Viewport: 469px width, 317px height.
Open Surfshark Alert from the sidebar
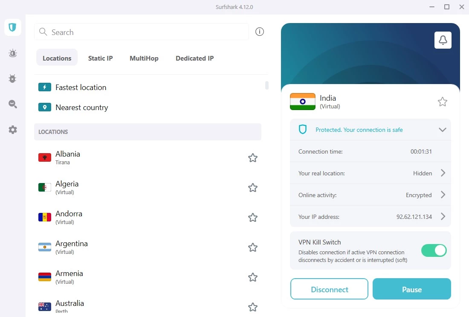[x=12, y=53]
